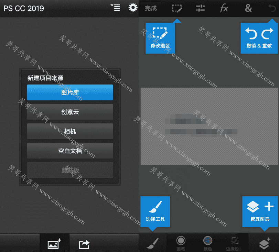Tap the 修改选区 tooltip tile
The image size is (279, 252).
pyautogui.click(x=160, y=38)
